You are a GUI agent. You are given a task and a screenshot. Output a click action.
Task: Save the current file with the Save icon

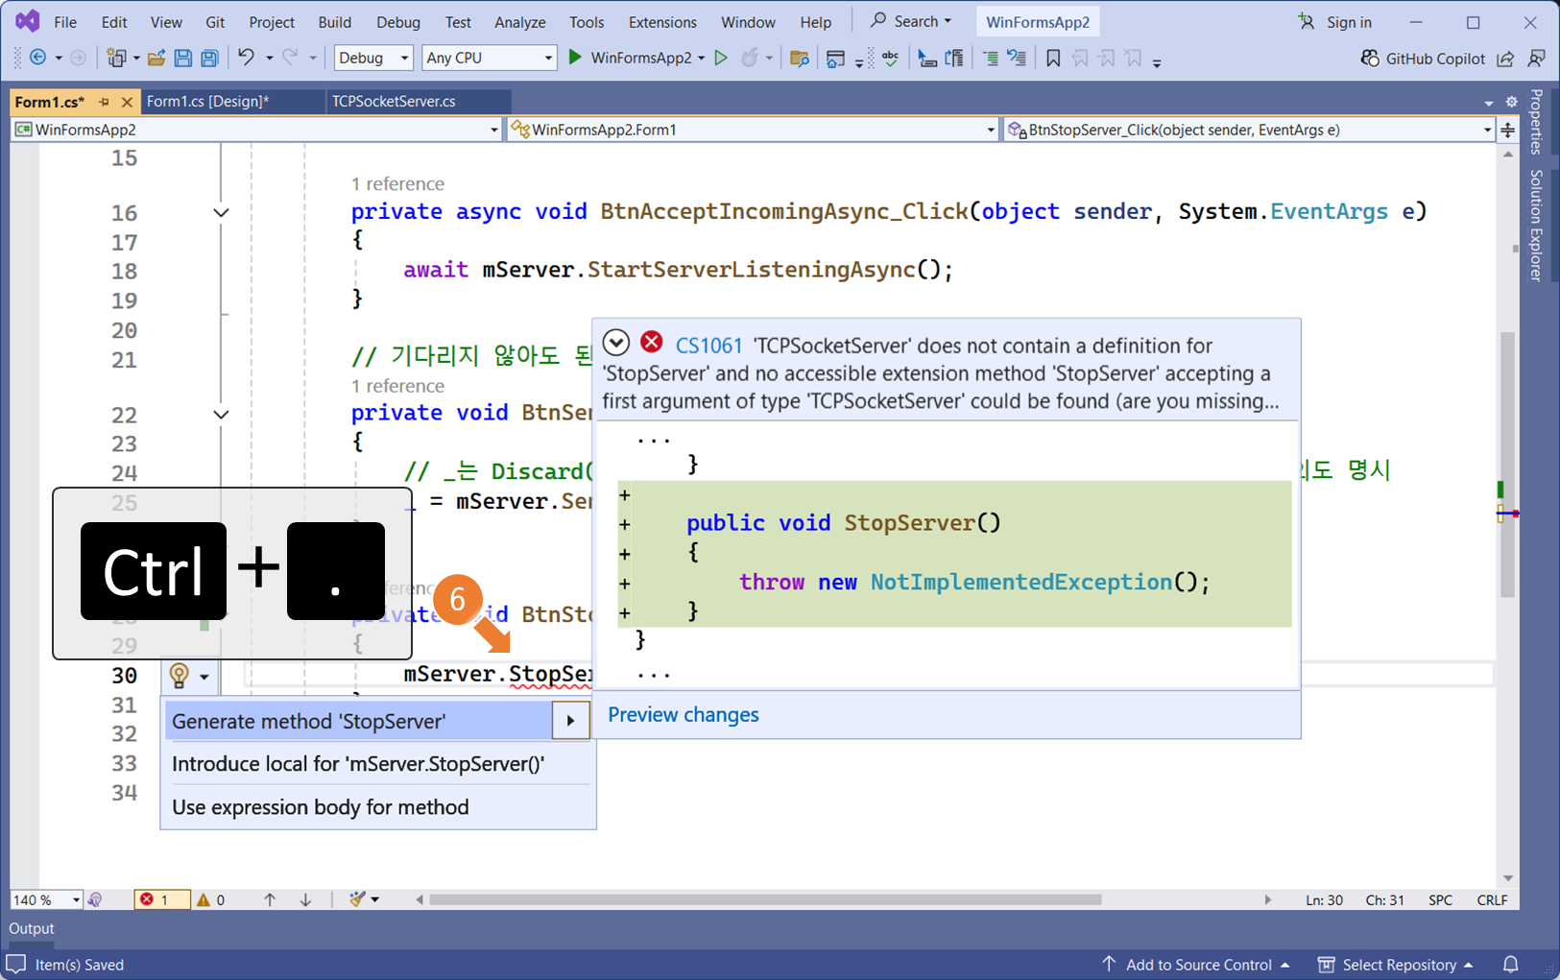[182, 58]
